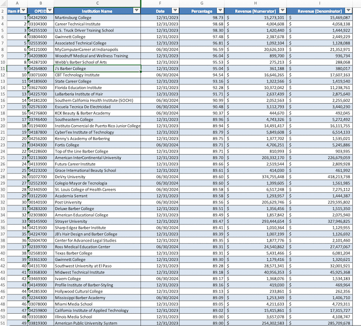Click 'Strayer University' cell
The width and height of the screenshot is (361, 326).
pyautogui.click(x=97, y=221)
